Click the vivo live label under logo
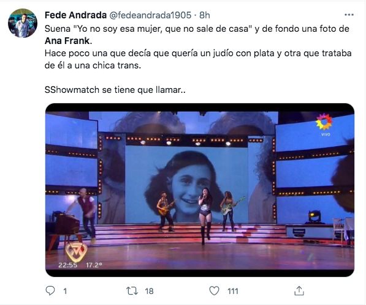Image resolution: width=366 pixels, height=305 pixels. tap(326, 134)
